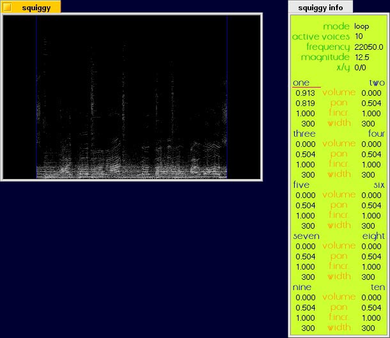This screenshot has height=338, width=390.
Task: Select voice "seven" heading
Action: point(306,236)
